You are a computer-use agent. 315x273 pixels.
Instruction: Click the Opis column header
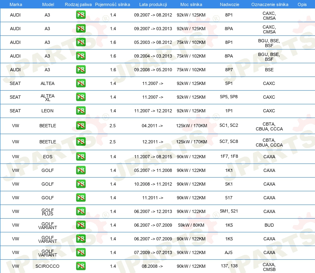[x=302, y=4]
